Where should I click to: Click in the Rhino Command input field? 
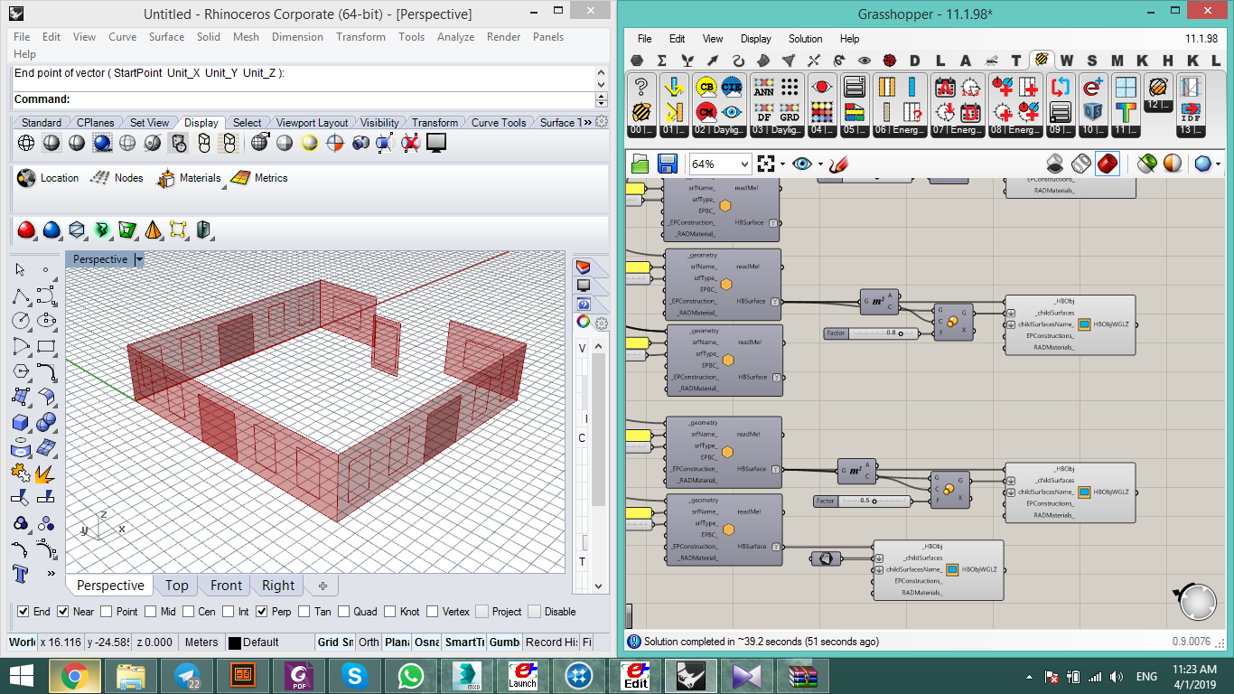coord(332,99)
